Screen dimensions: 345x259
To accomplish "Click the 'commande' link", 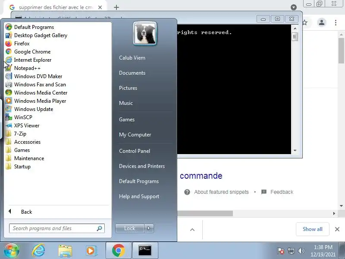I will 201,176.
